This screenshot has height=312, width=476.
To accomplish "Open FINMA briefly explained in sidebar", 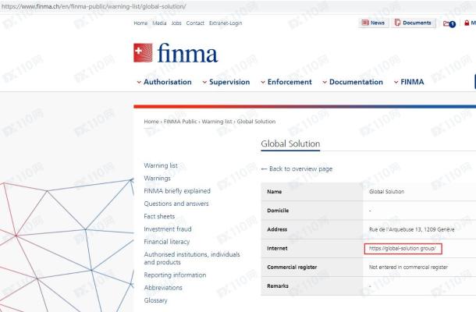I will click(x=177, y=191).
